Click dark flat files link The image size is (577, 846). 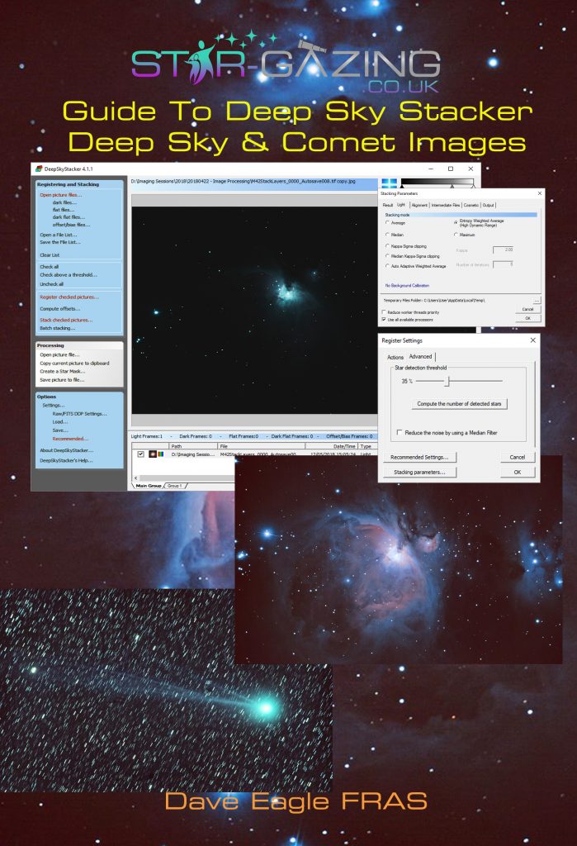[x=68, y=217]
